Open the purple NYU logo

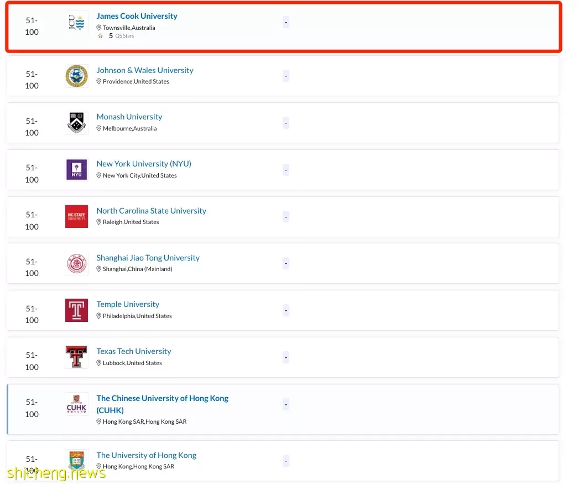[x=76, y=170]
